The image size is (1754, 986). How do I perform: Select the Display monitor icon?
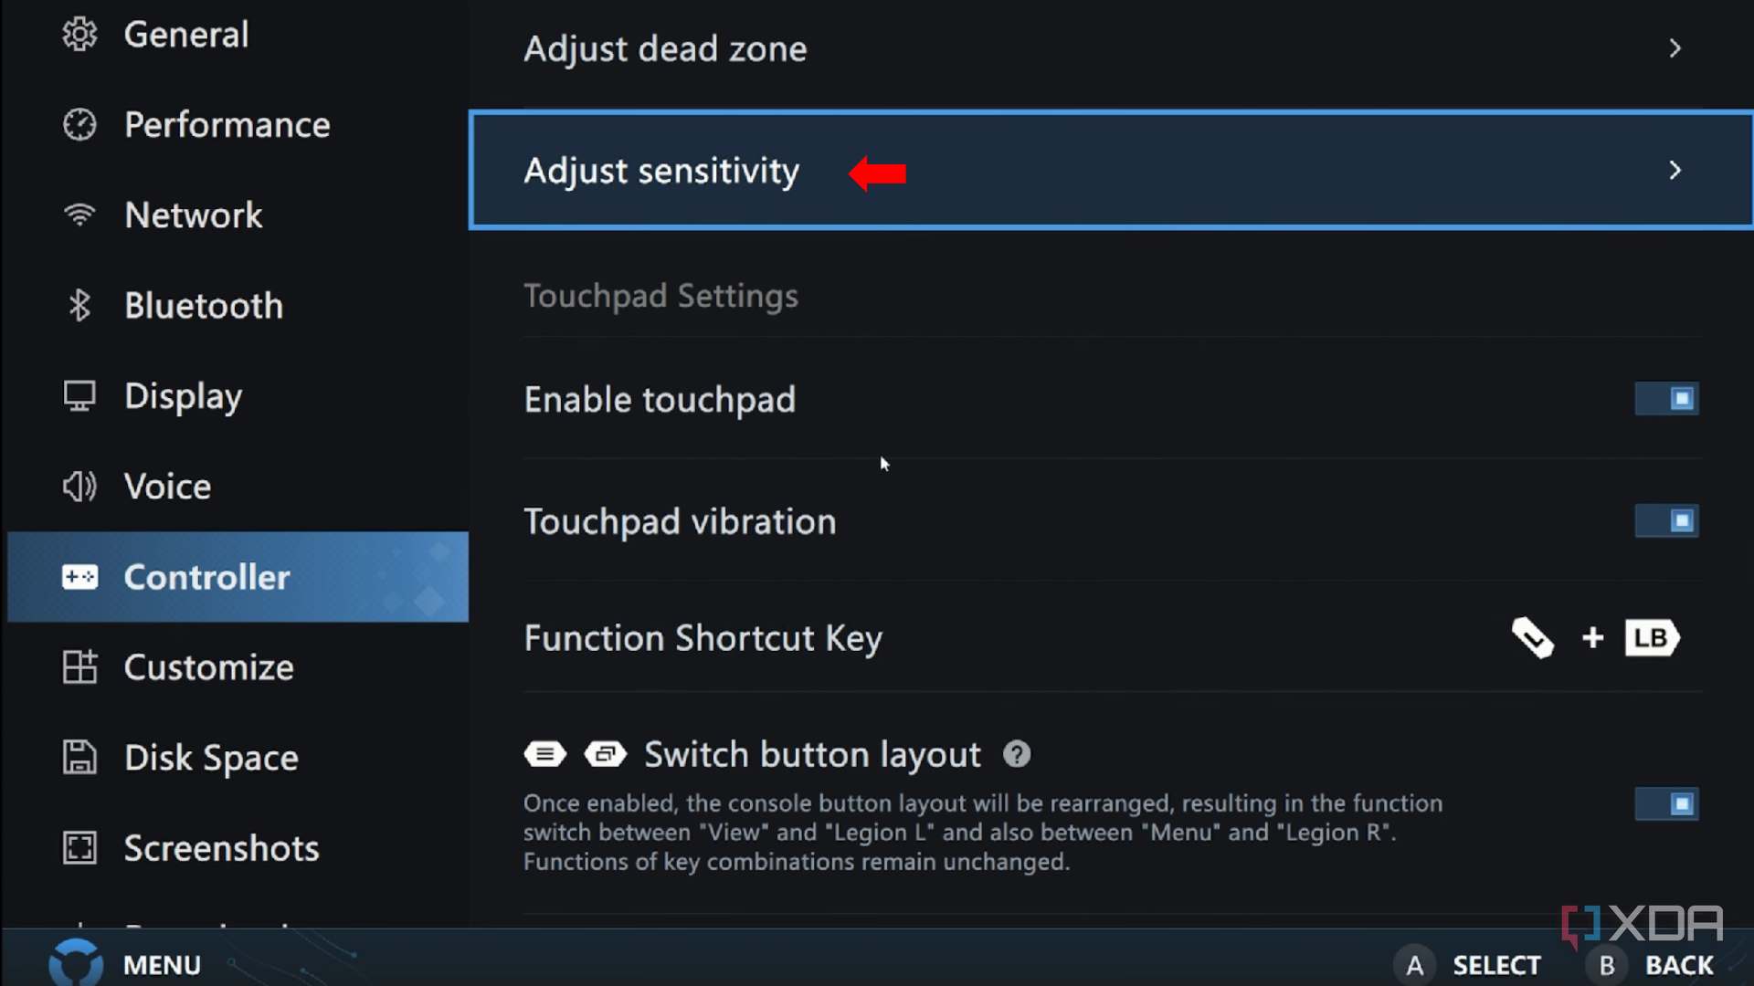click(x=79, y=395)
